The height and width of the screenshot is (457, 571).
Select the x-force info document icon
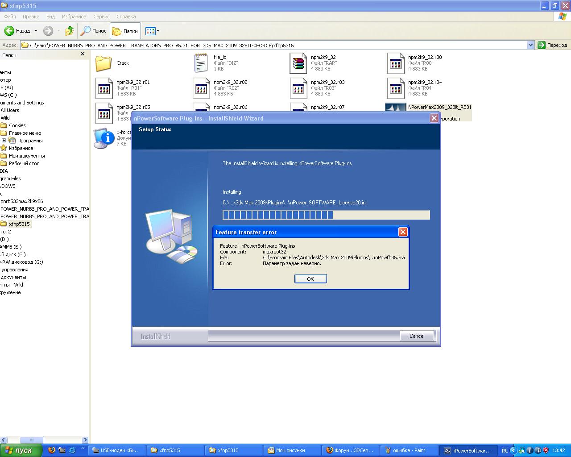click(x=103, y=138)
